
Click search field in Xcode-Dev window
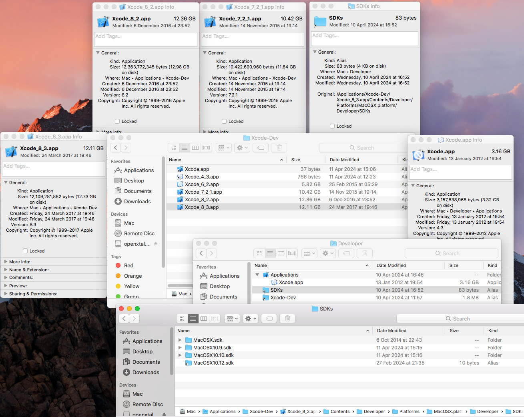coord(363,148)
